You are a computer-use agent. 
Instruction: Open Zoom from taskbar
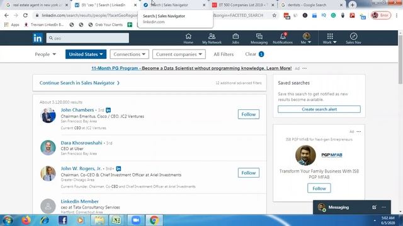pos(135,220)
